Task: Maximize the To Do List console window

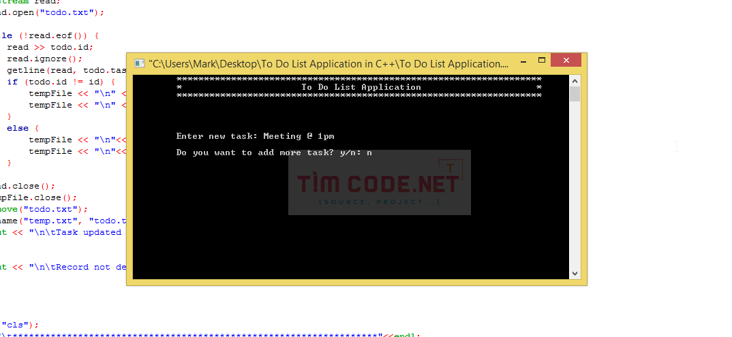Action: [x=542, y=61]
